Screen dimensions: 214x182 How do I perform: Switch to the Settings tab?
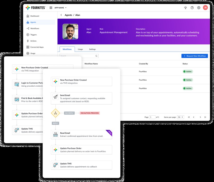[x=93, y=49]
